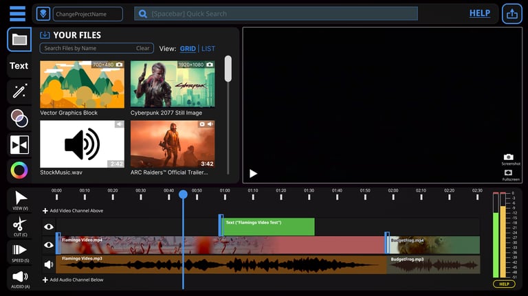
Task: Open the HELP link at top
Action: [480, 13]
